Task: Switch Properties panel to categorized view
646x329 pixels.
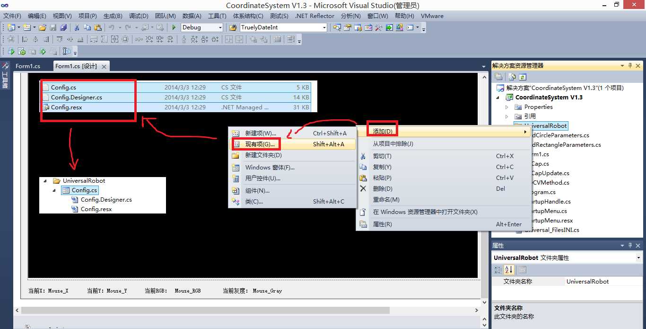Action: coord(498,270)
